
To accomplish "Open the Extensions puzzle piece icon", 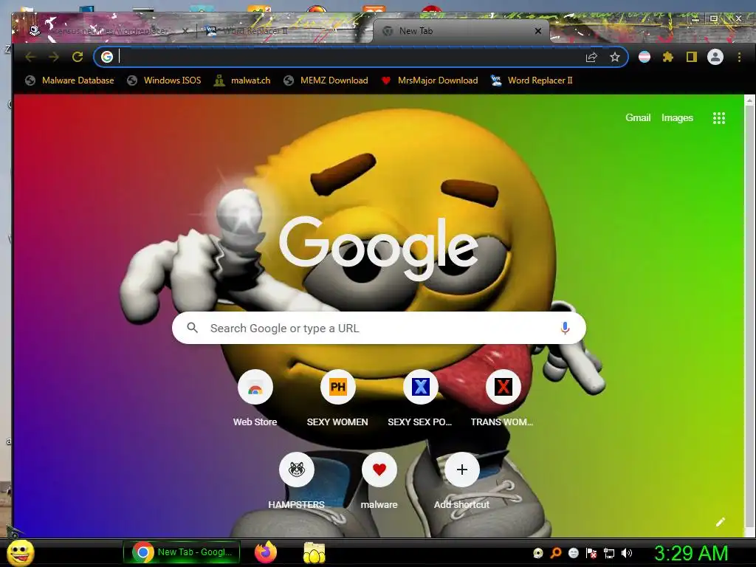I will pos(667,57).
